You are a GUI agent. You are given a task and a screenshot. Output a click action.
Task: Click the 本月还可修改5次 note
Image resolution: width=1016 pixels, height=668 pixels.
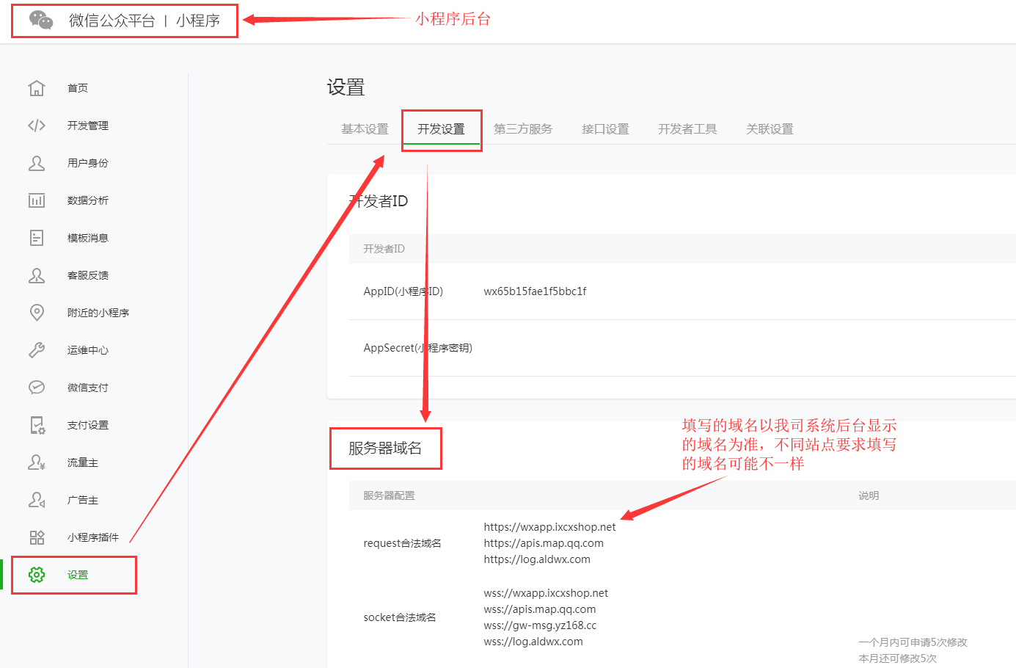pyautogui.click(x=897, y=658)
